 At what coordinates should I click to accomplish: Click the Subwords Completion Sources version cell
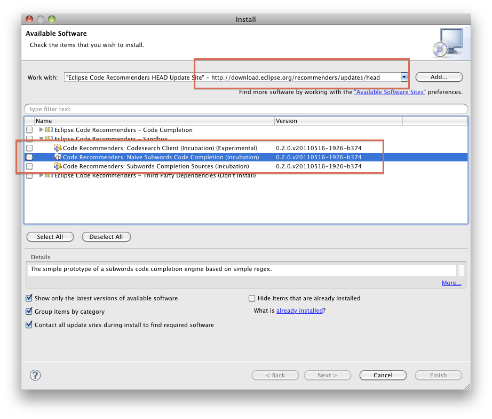pos(319,166)
